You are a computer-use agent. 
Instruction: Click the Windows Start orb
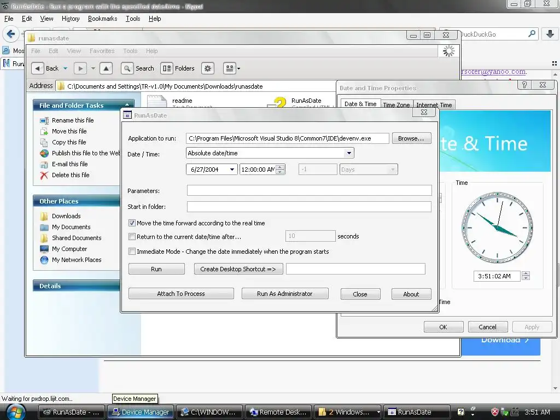(16, 412)
